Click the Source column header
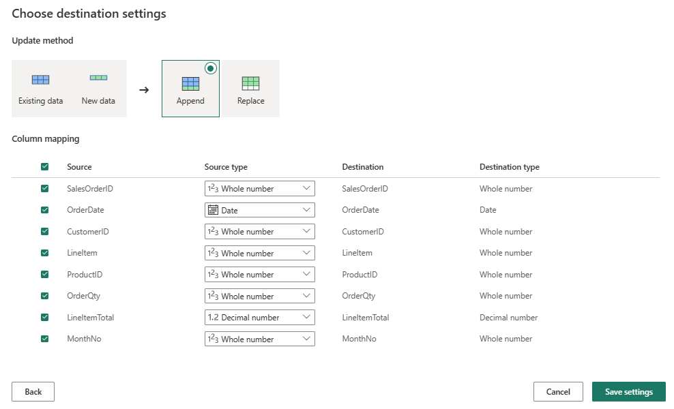 click(x=79, y=167)
